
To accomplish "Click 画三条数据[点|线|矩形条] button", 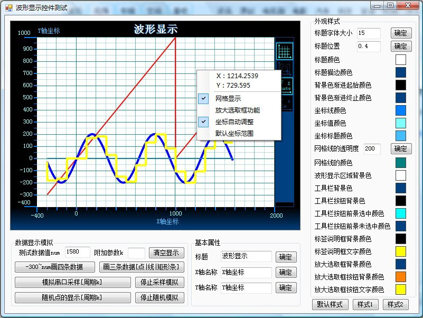I will (x=140, y=267).
